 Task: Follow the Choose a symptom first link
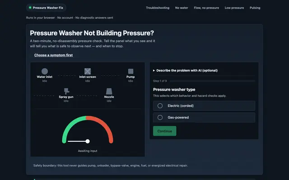53,55
